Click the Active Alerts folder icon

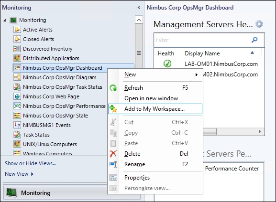[17, 30]
